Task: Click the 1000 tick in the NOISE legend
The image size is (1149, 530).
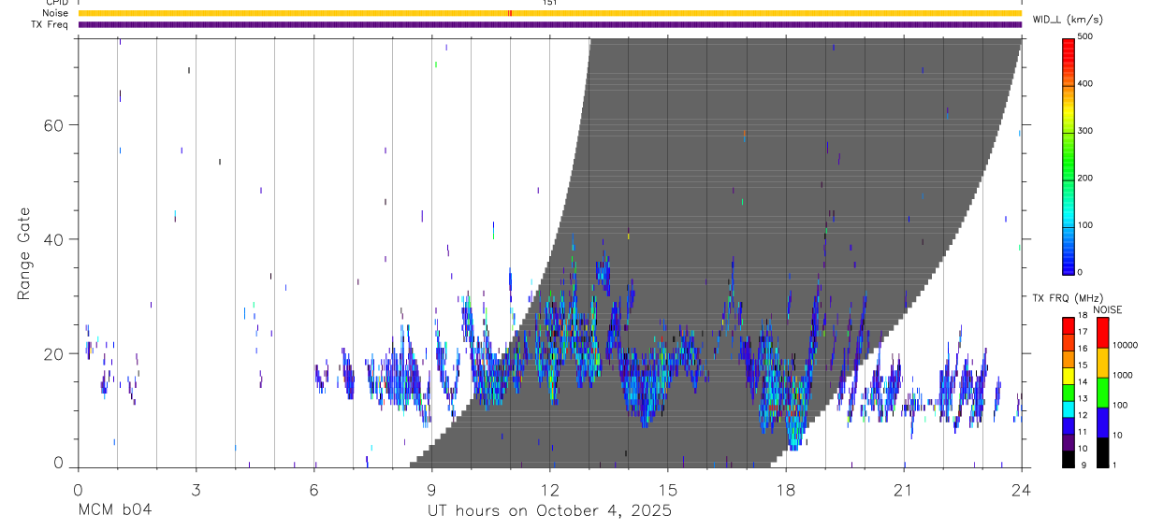Action: click(x=1123, y=375)
